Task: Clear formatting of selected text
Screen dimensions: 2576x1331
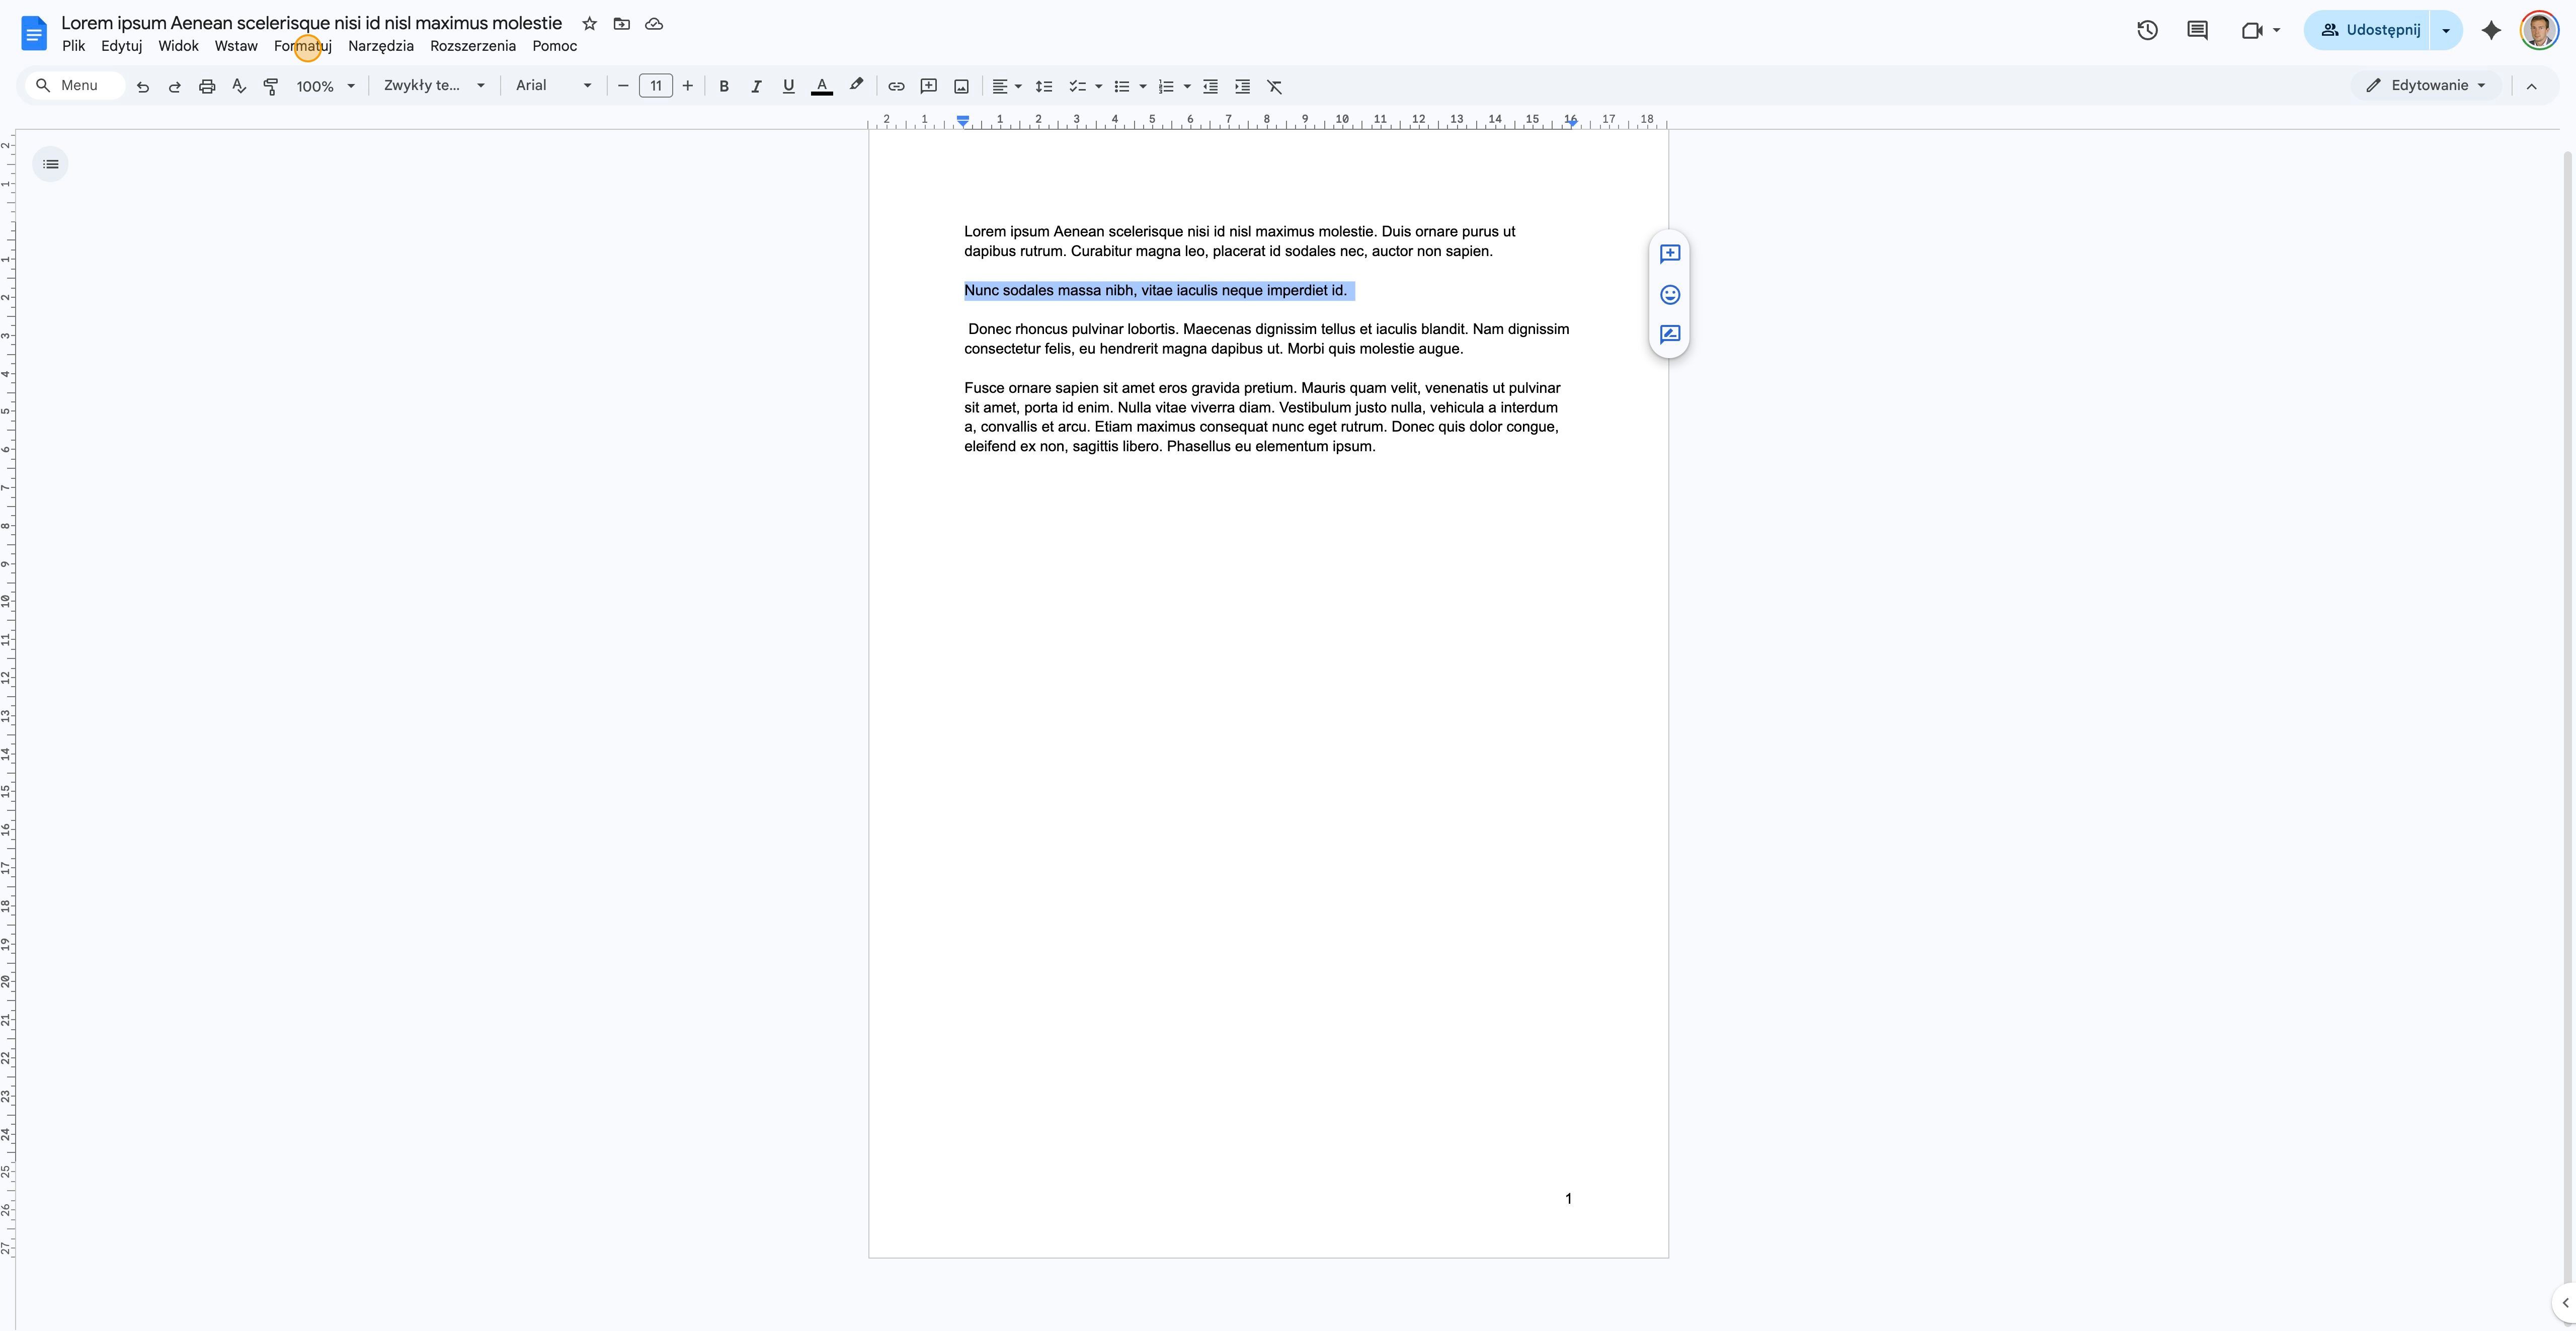Action: (x=1275, y=87)
